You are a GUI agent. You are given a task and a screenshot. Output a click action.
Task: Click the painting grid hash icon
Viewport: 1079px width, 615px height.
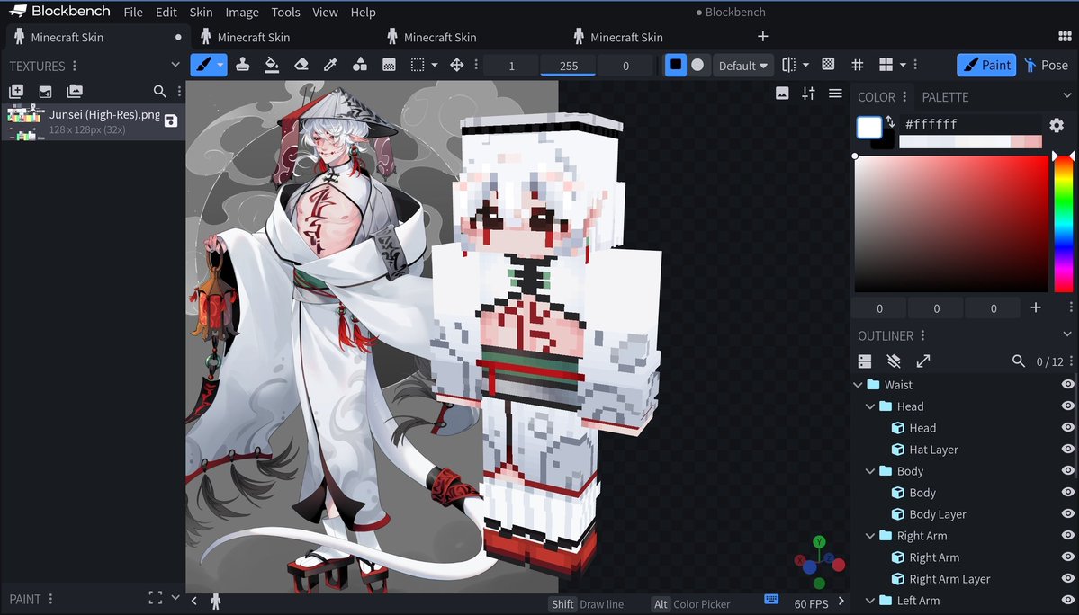coord(858,66)
